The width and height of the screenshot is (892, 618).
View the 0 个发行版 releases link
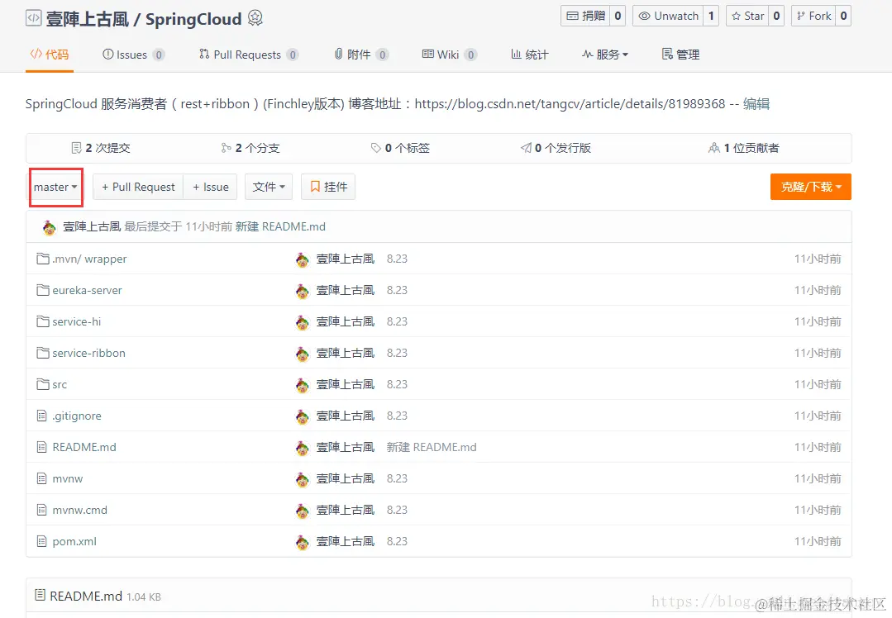click(x=556, y=149)
